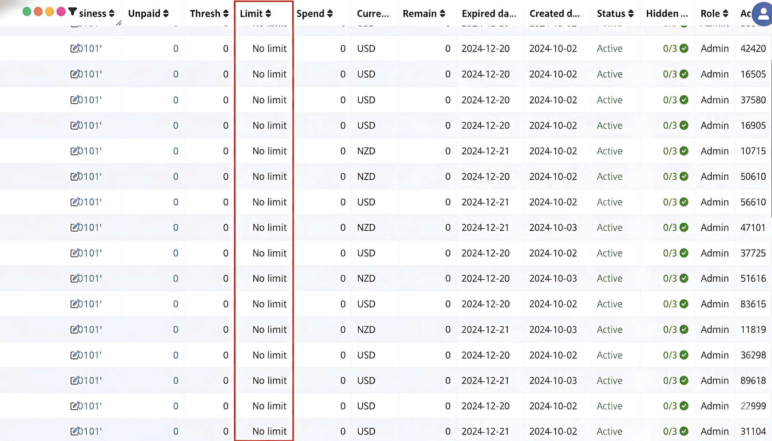Click the edit icon in row 22999
Viewport: 772px width, 441px height.
pos(74,406)
